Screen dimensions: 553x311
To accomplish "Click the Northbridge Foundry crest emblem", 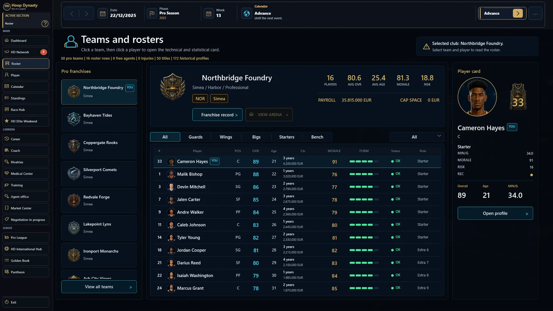I will click(173, 87).
